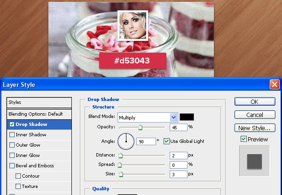282x195 pixels.
Task: Select the Outer Glow style row
Action: pyautogui.click(x=39, y=145)
